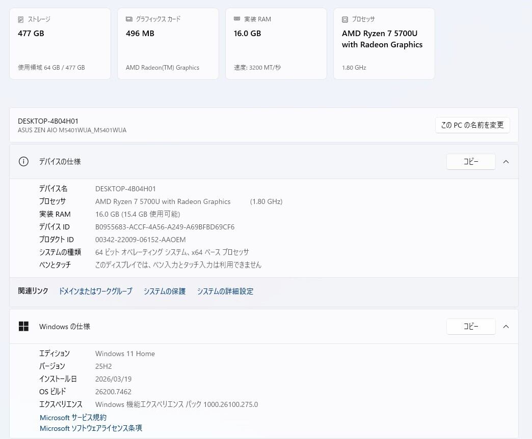
Task: Select the ストレージ 477 GB card
Action: coord(60,44)
